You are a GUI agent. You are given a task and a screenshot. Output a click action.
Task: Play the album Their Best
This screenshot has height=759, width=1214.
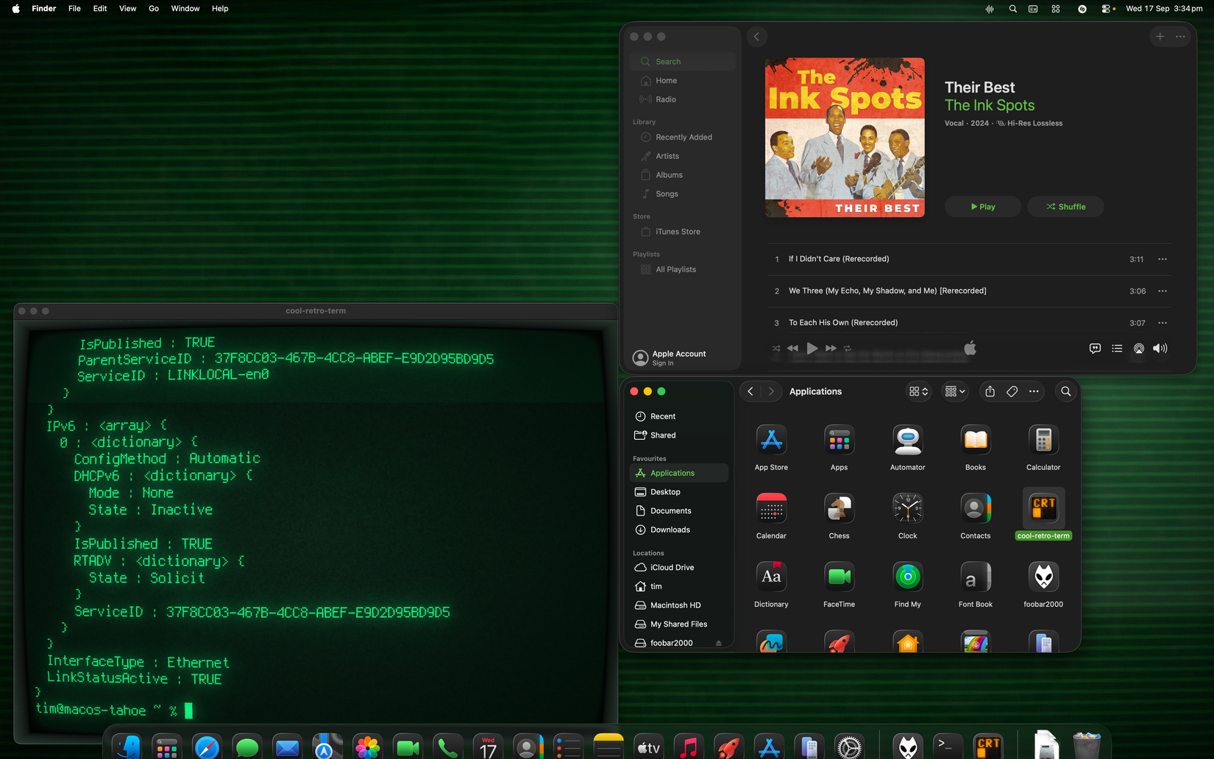coord(982,207)
